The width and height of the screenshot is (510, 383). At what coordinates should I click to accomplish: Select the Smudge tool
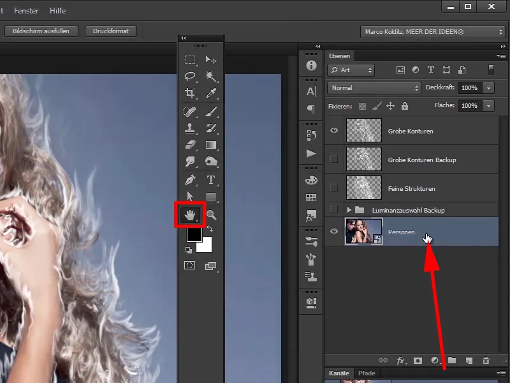[190, 161]
